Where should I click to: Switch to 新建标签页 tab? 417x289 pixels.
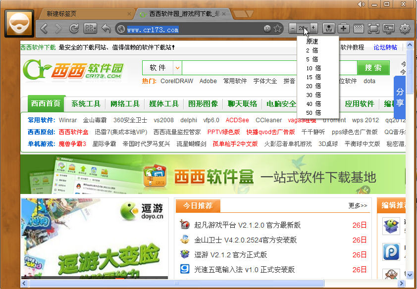tap(85, 13)
